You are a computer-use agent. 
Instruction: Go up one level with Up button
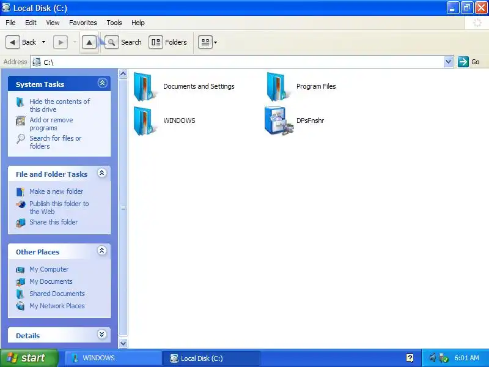[89, 42]
